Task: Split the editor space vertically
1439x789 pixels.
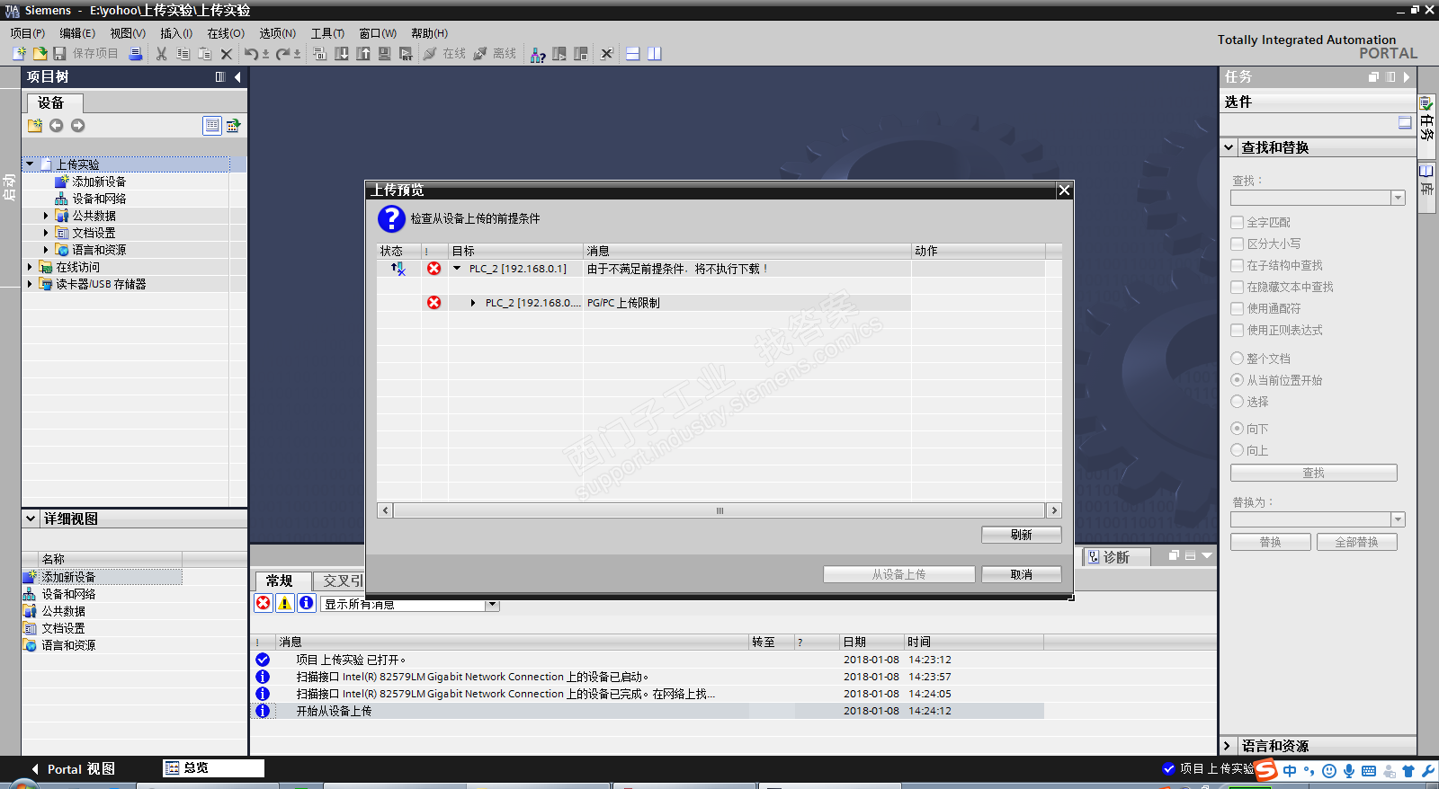Action: (x=655, y=54)
